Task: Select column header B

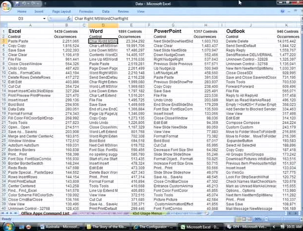Action: tap(66, 25)
